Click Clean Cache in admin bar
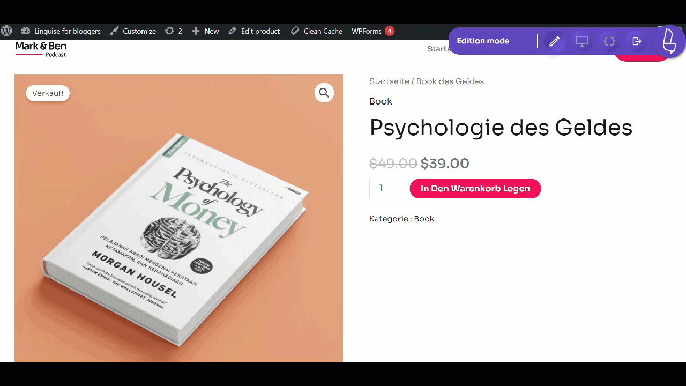The image size is (686, 386). coord(316,31)
